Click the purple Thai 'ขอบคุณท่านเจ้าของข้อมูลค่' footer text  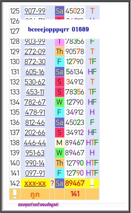[38, 204]
